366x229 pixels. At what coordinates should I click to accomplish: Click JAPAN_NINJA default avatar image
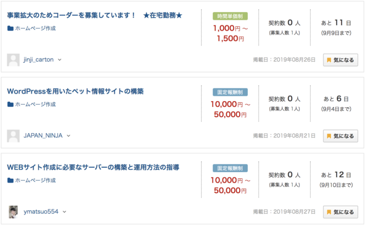coord(13,136)
